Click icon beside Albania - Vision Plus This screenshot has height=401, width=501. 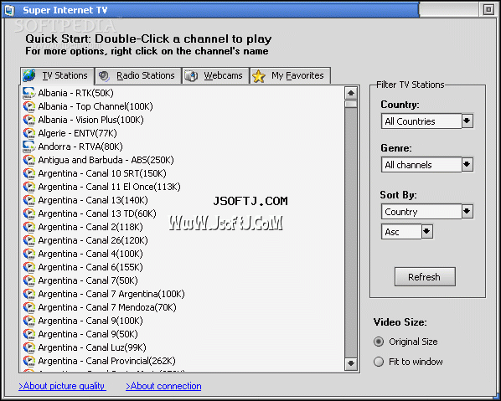coord(29,120)
